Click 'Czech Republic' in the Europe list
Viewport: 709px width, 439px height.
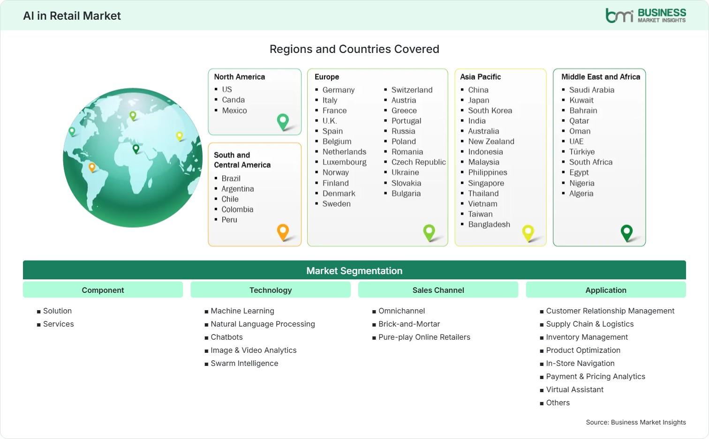pos(419,162)
